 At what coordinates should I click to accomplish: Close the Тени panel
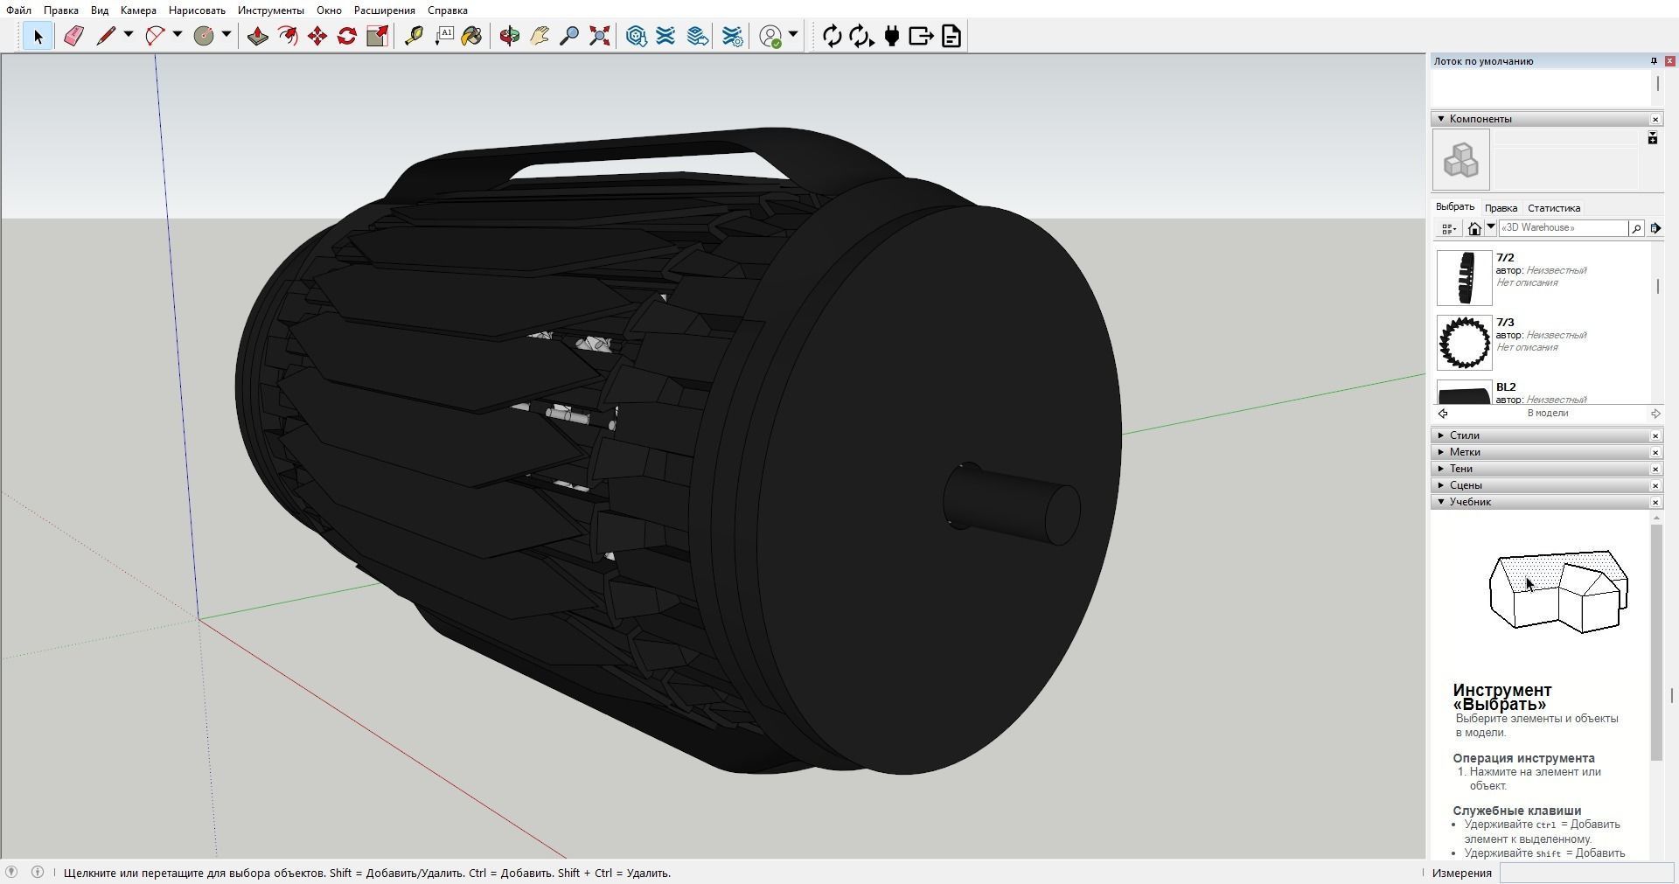click(1655, 469)
